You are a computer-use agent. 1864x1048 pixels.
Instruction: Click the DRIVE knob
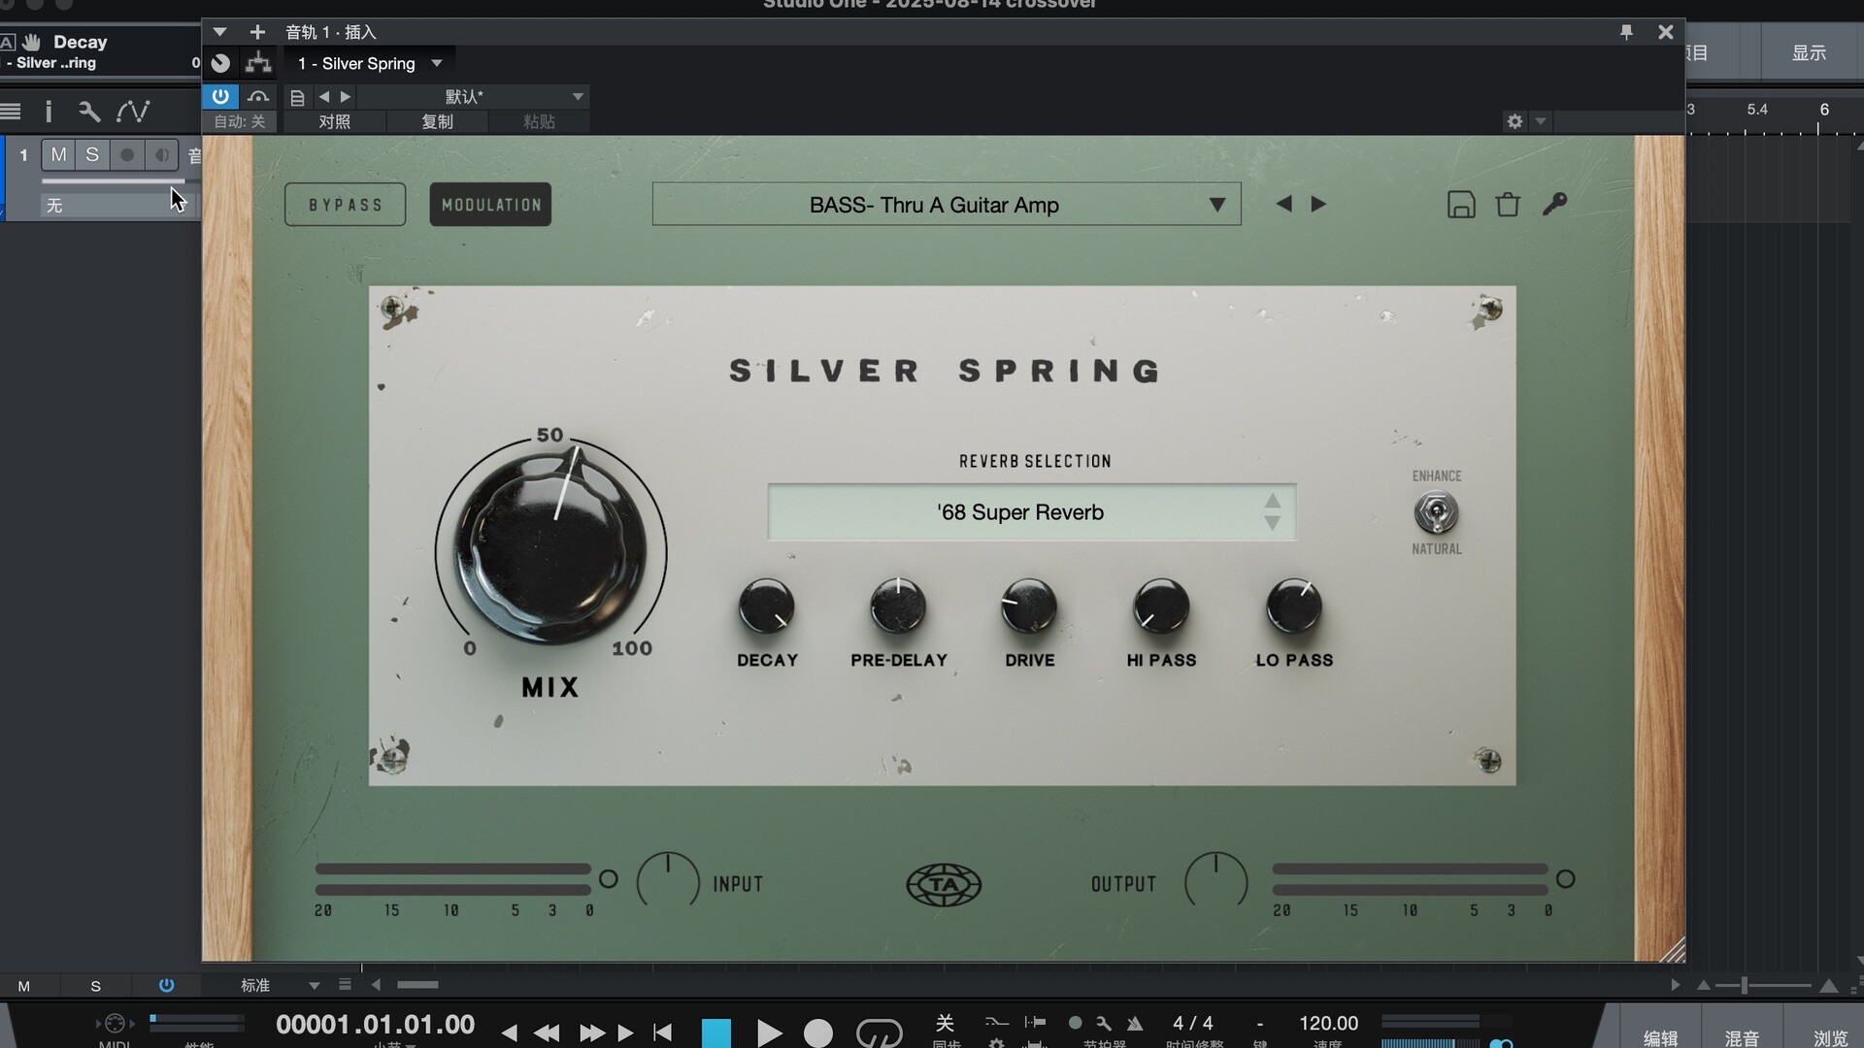(1029, 606)
